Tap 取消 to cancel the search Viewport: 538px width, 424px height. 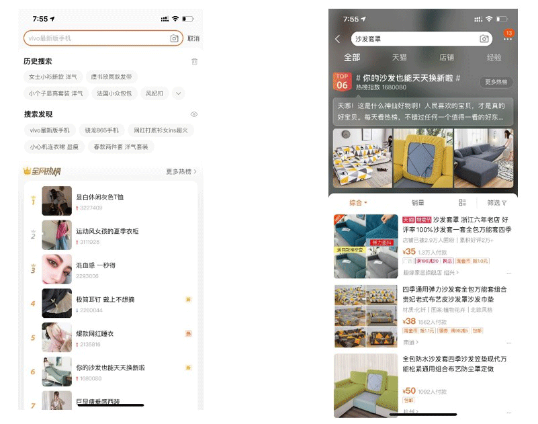coord(193,38)
